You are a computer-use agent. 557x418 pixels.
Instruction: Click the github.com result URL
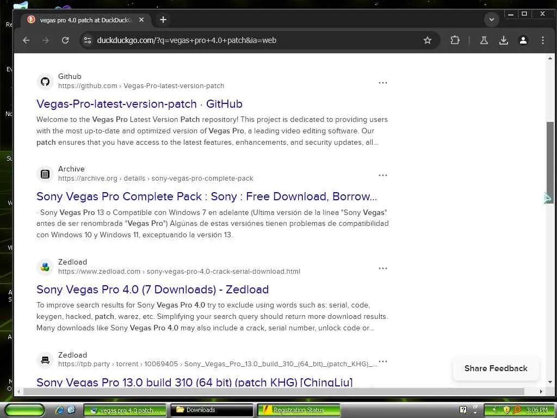(141, 85)
